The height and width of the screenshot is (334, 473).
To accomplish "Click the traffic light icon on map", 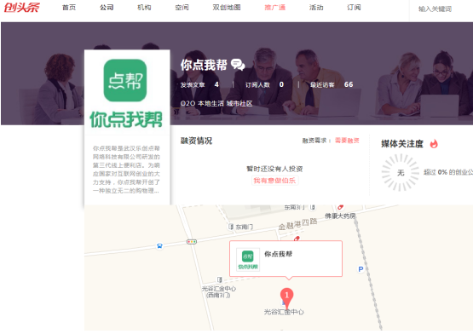I will (x=192, y=242).
